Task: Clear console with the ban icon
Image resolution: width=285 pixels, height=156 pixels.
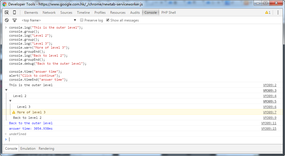Action: coord(7,20)
